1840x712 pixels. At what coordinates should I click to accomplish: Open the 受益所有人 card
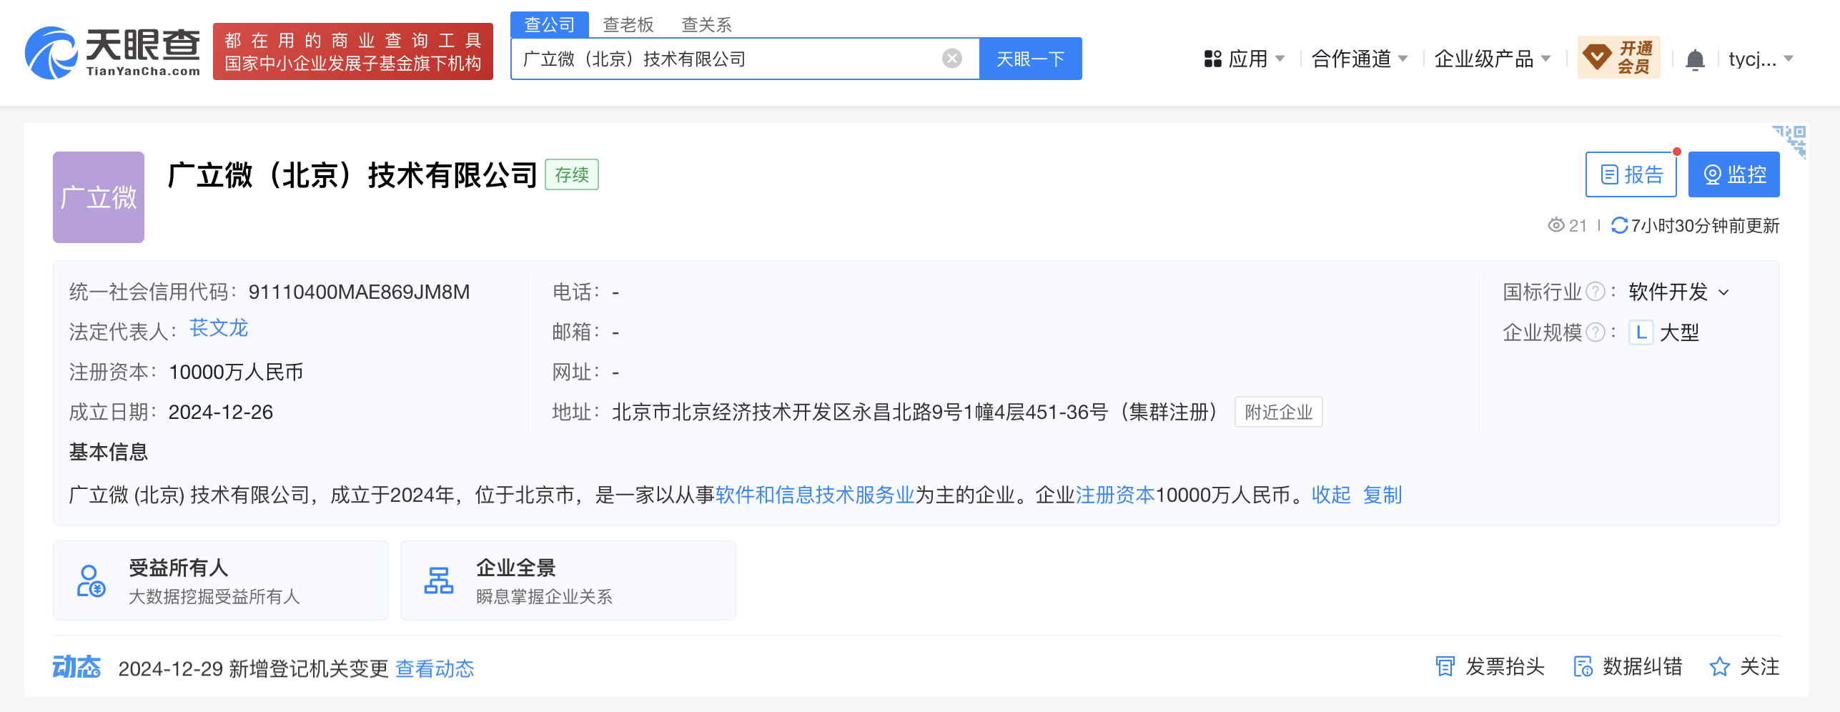[221, 580]
